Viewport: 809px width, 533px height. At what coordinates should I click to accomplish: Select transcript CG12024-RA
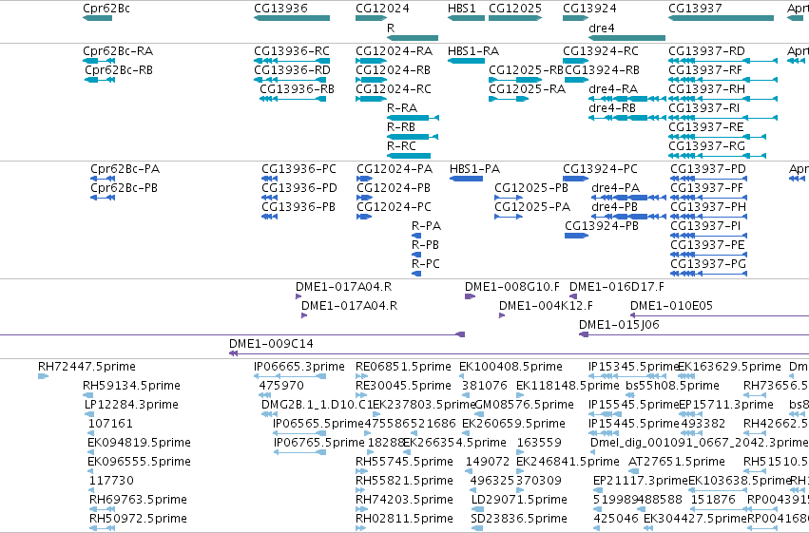(371, 61)
